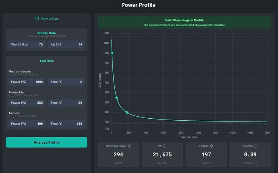Click the Valid Physiological Profile banner
278x173 pixels.
pos(184,22)
